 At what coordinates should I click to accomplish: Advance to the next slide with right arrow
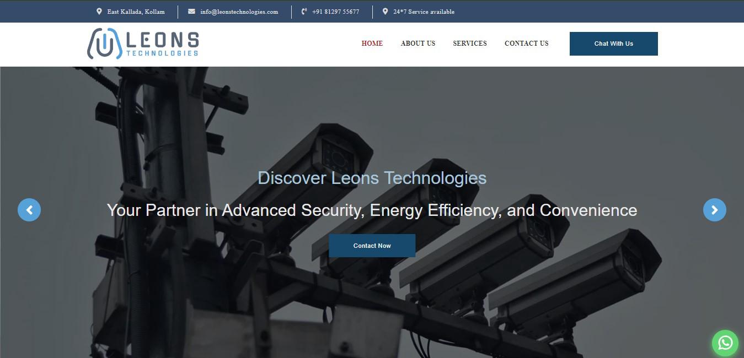click(x=714, y=210)
